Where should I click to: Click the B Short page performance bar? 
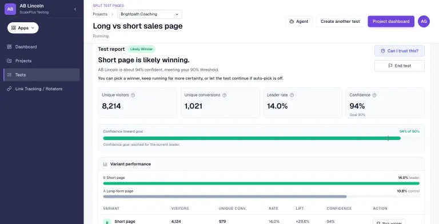[x=261, y=183]
